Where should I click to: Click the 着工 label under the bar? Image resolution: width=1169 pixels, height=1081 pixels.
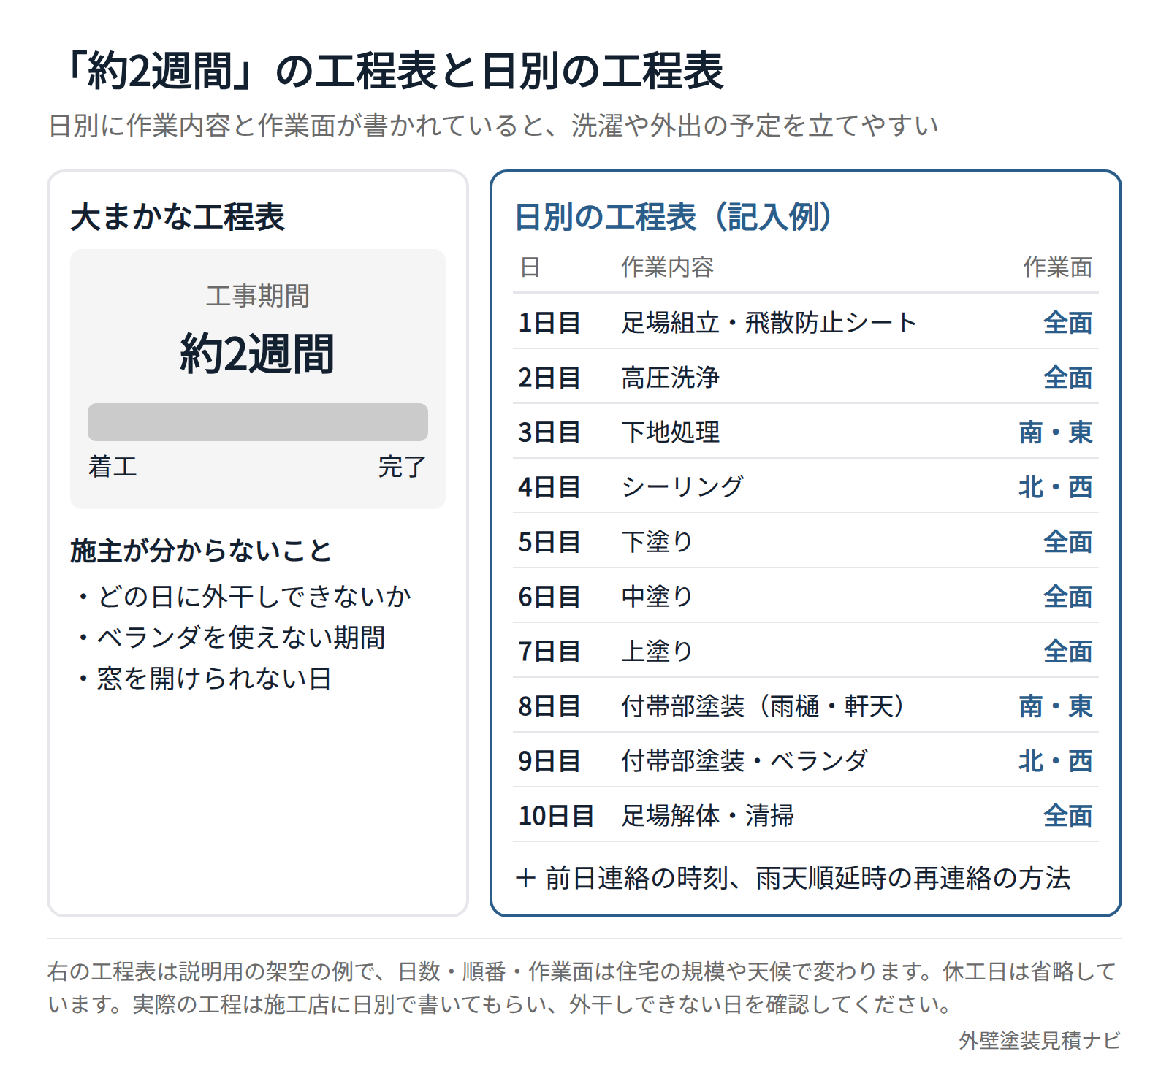[x=113, y=466]
